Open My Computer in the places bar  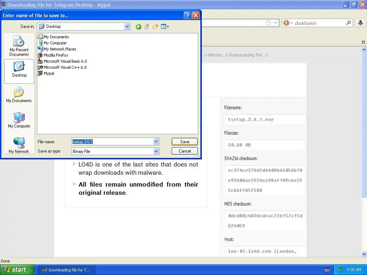(x=19, y=120)
